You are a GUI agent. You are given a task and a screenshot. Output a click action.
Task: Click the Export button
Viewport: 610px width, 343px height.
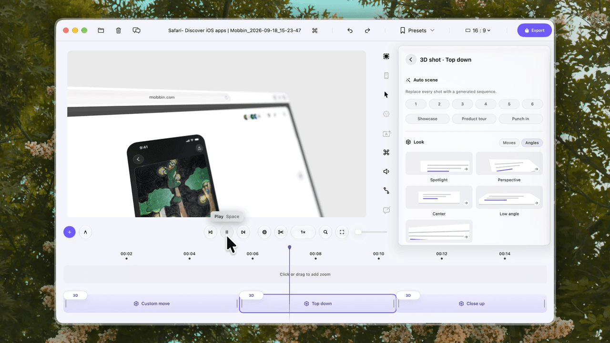534,30
